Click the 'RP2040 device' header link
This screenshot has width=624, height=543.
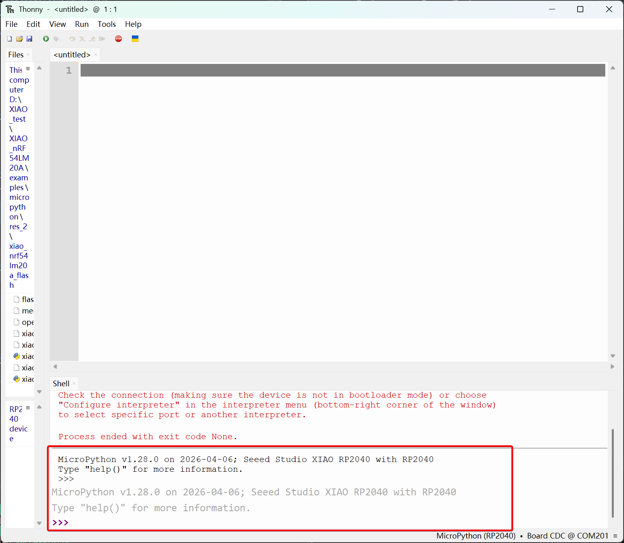(x=18, y=424)
